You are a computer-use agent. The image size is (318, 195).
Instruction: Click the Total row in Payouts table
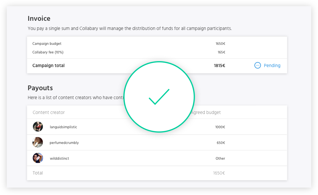pyautogui.click(x=38, y=173)
